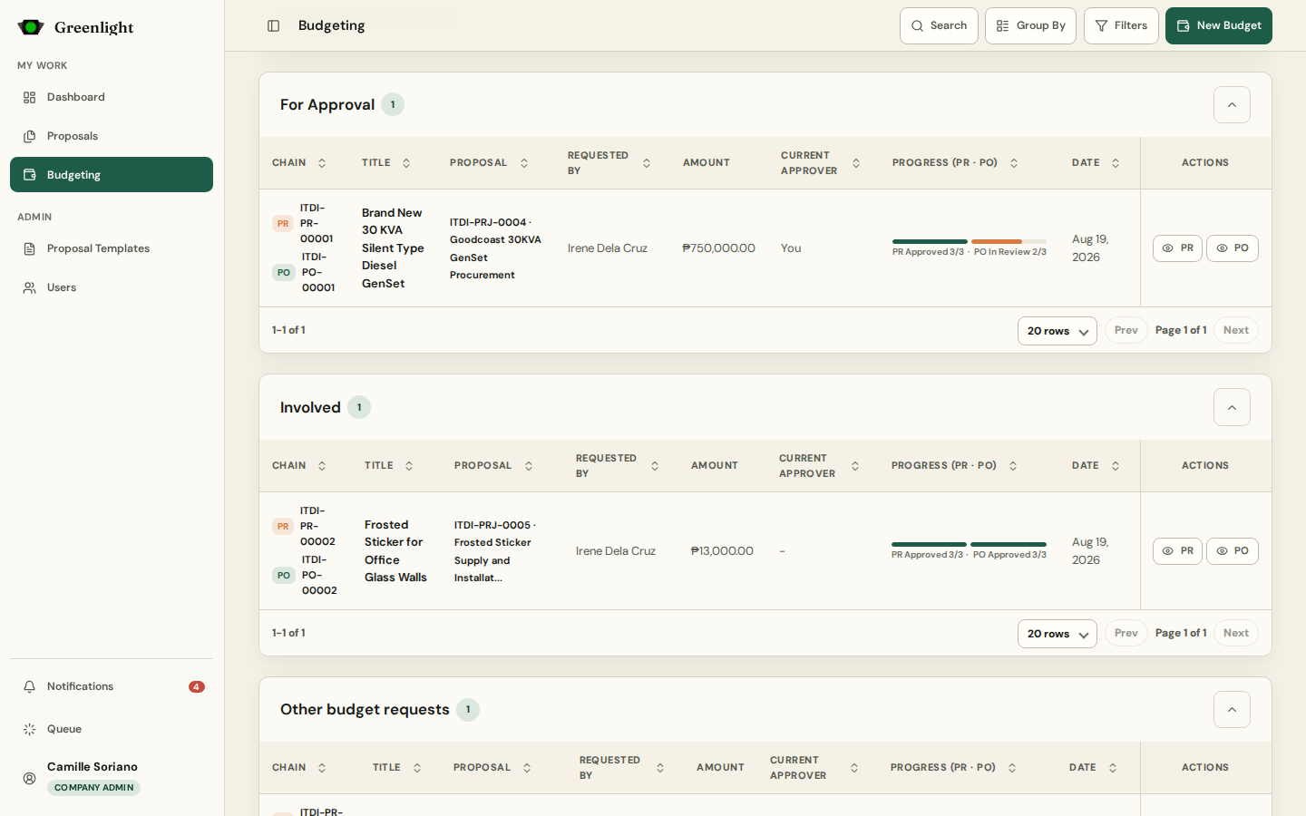Click the notification count badge 4

pyautogui.click(x=197, y=687)
